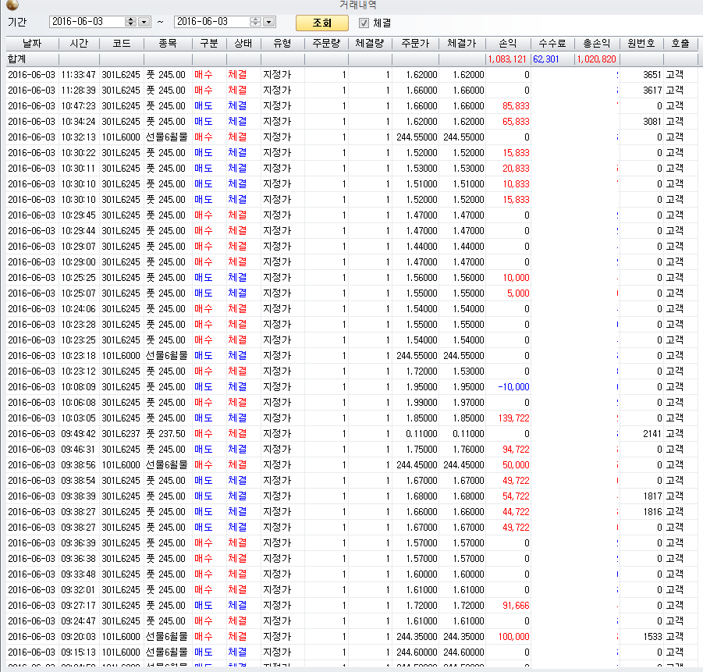Select total net profit 1,020,820
703x672 pixels.
(x=596, y=59)
